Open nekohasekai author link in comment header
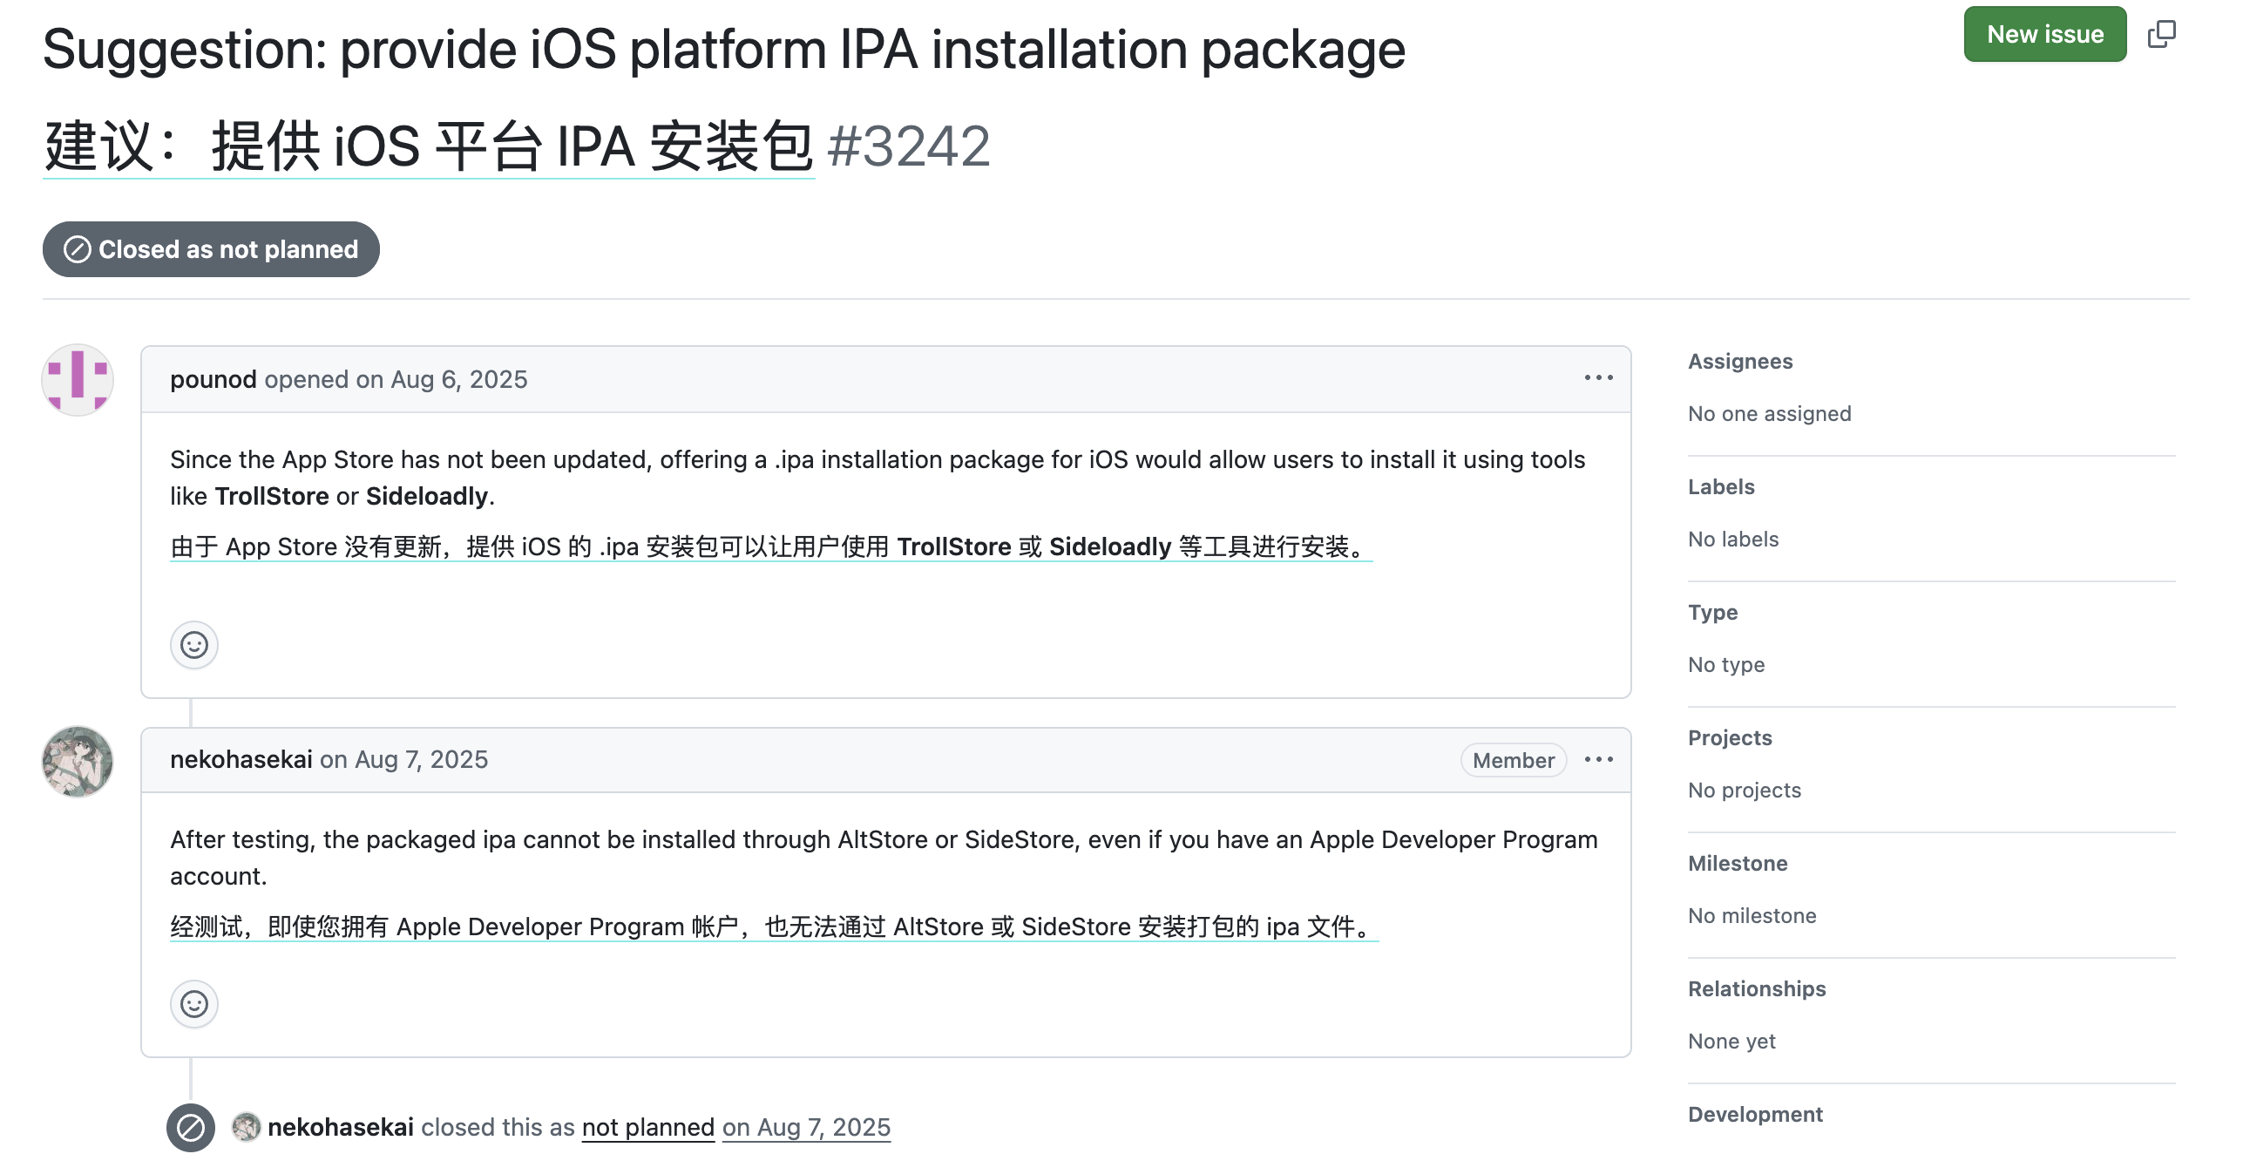This screenshot has height=1154, width=2243. coord(241,759)
